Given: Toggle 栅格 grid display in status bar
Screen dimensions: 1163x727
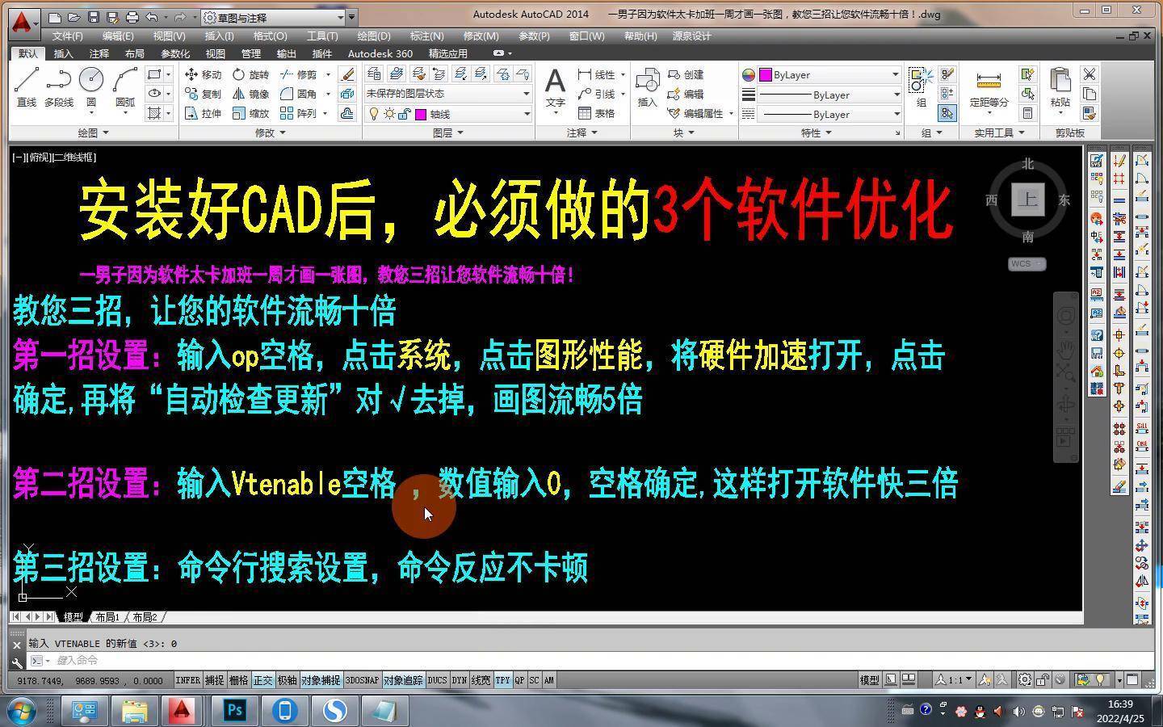Looking at the screenshot, I should point(238,680).
